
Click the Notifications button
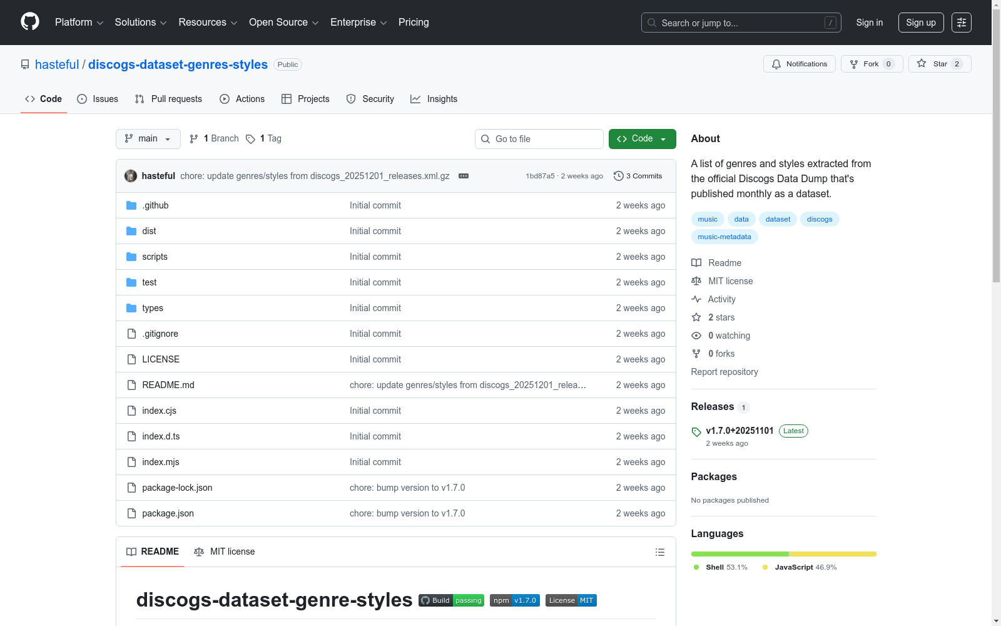tap(800, 64)
